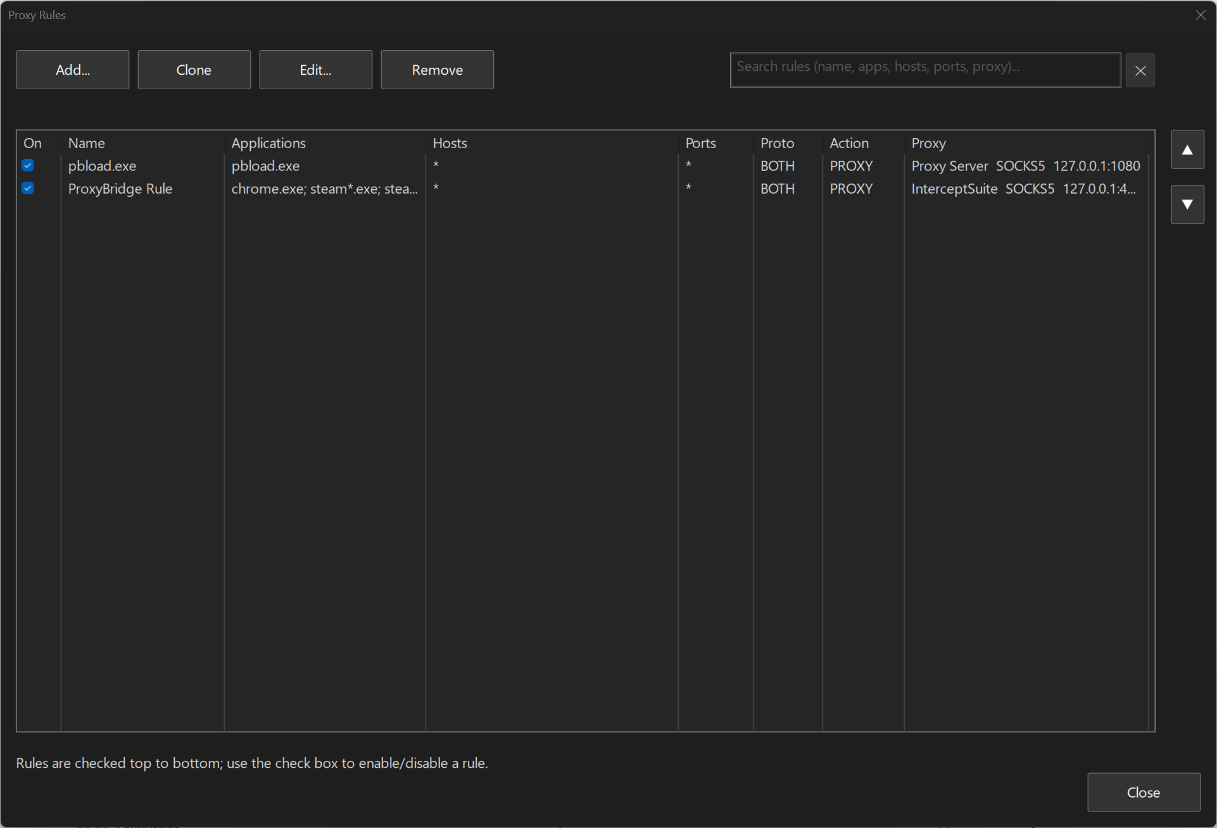Screen dimensions: 1217x828
Task: Click Proxy Server SOCKS5 127.0.0.1:1080 cell
Action: pos(1026,166)
